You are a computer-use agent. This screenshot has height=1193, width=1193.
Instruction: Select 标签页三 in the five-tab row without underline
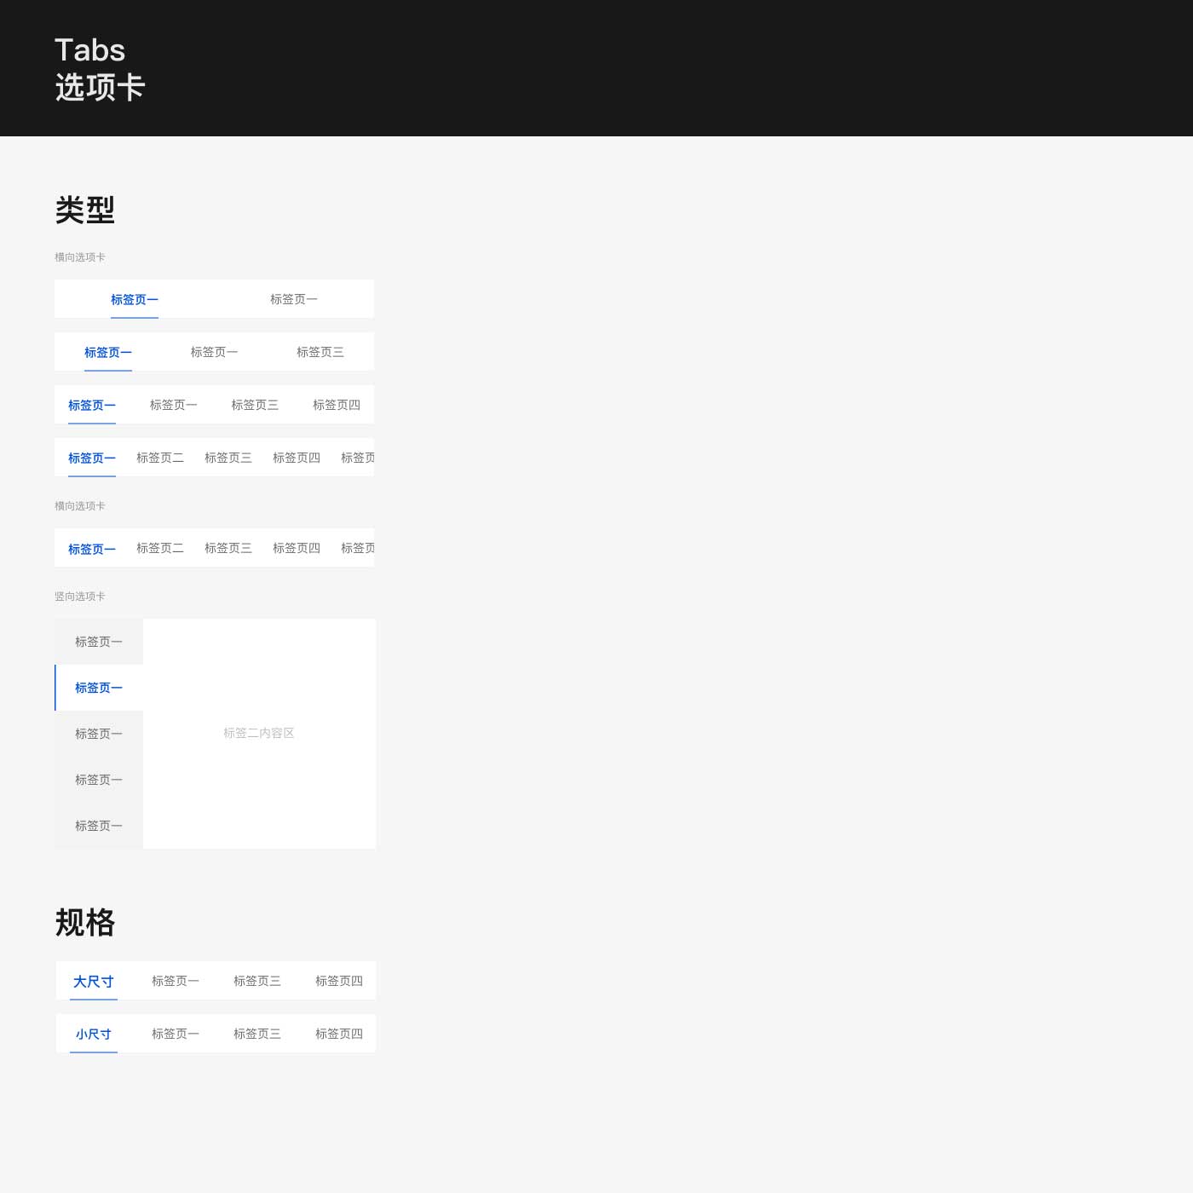(x=228, y=548)
